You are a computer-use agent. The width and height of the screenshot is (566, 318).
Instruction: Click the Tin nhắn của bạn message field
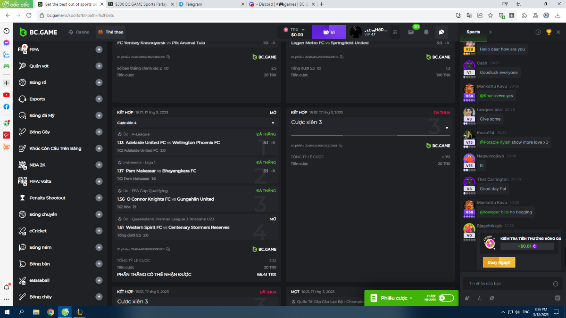[505, 284]
